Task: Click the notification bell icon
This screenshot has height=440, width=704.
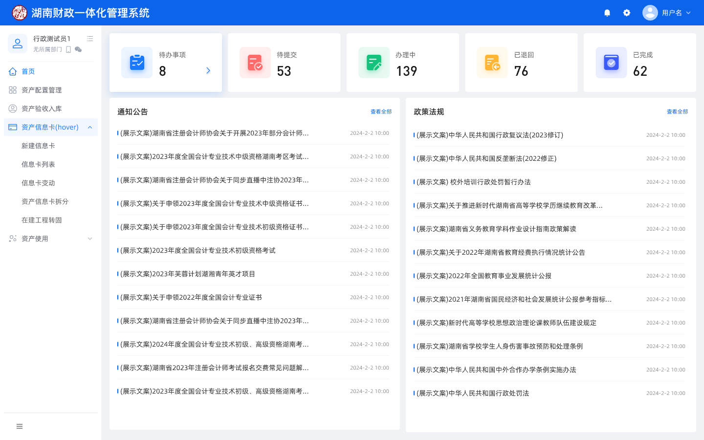Action: [607, 13]
